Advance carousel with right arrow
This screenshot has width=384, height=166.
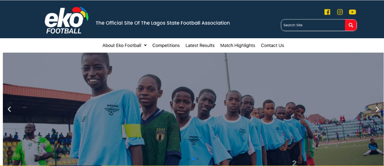377,109
